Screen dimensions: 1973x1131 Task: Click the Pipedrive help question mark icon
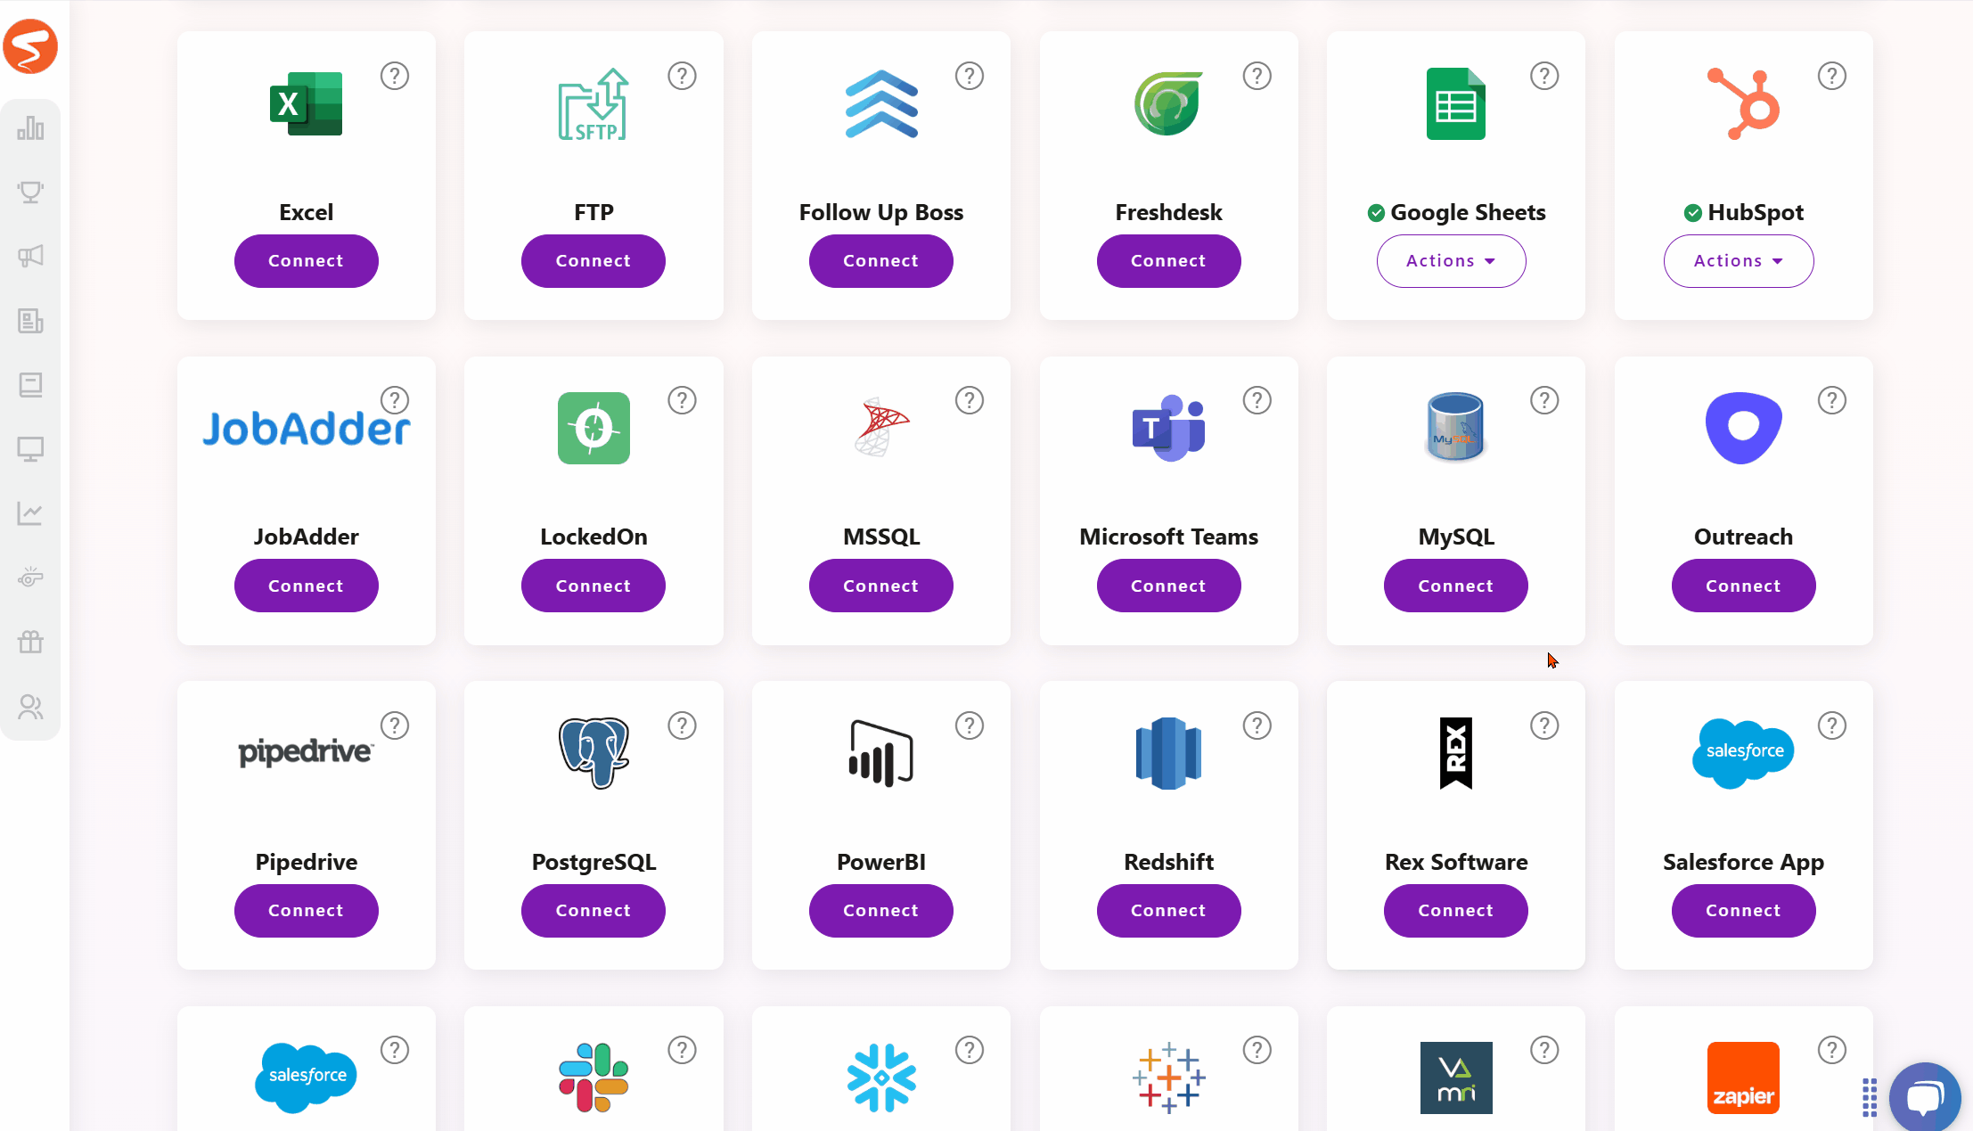pyautogui.click(x=395, y=725)
